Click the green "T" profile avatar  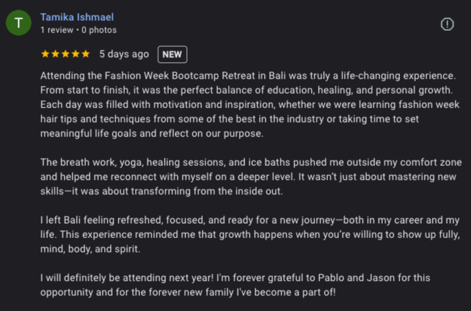(x=18, y=23)
